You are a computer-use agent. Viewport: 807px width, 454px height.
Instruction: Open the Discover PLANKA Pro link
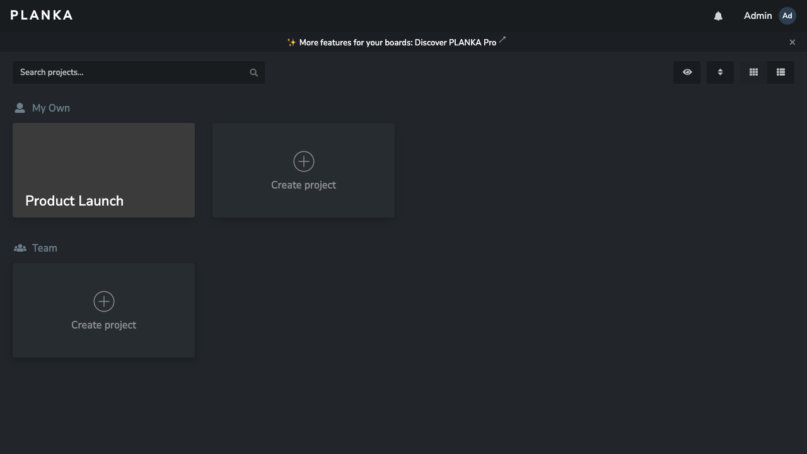[x=397, y=42]
